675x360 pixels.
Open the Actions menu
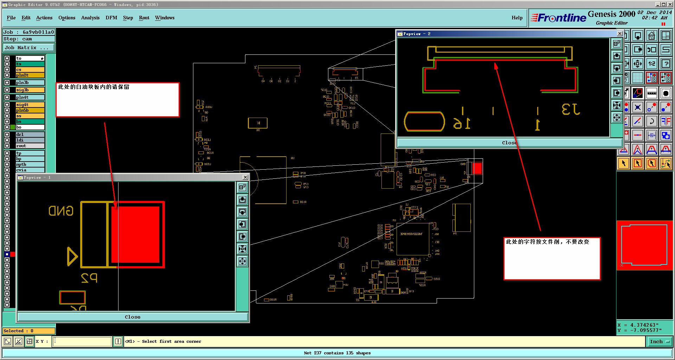pyautogui.click(x=44, y=18)
